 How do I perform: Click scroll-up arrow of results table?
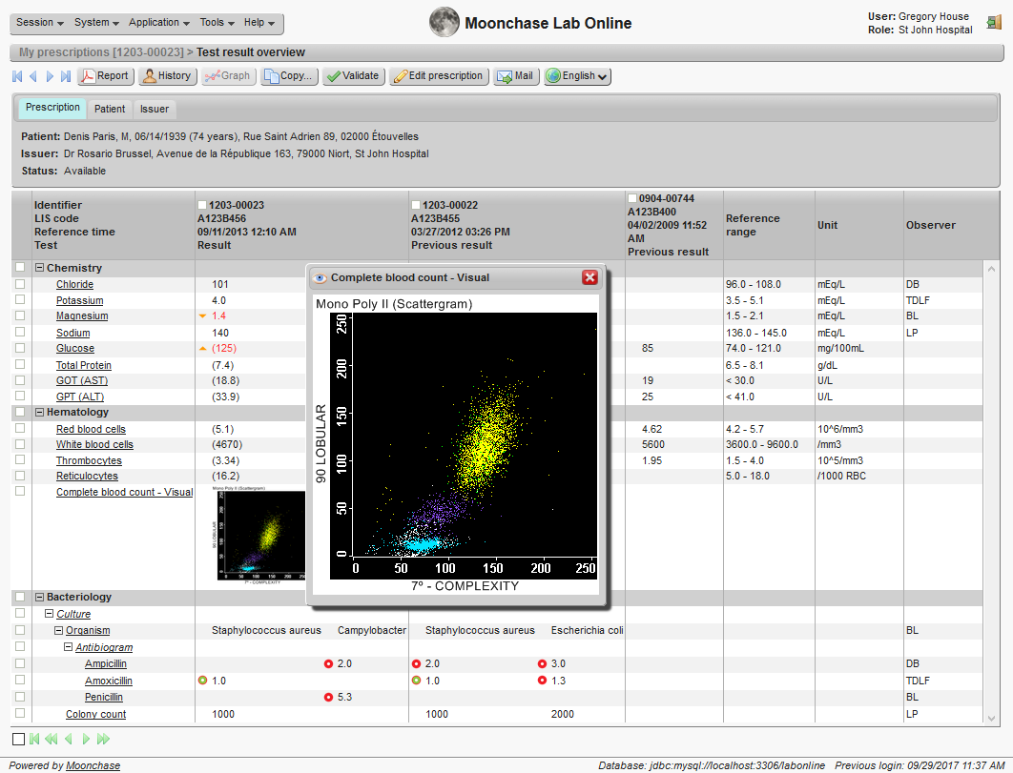pyautogui.click(x=992, y=269)
